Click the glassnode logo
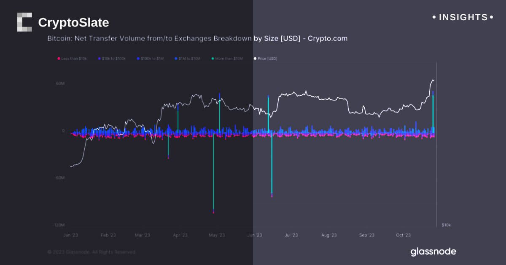This screenshot has height=265, width=506. pyautogui.click(x=433, y=252)
